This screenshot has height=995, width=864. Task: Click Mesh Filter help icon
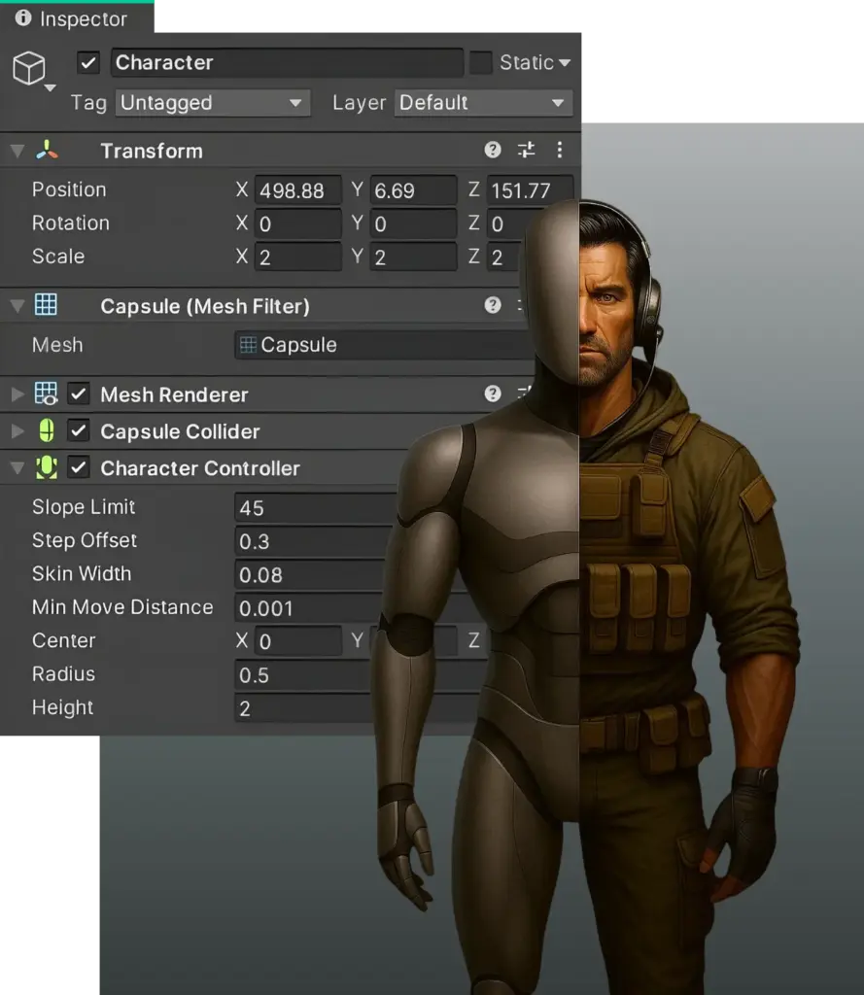click(493, 305)
